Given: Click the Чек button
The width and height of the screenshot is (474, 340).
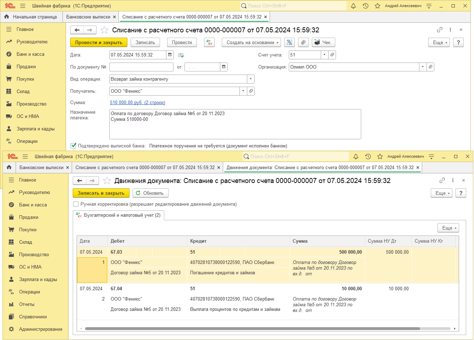Looking at the screenshot, I should tap(323, 42).
